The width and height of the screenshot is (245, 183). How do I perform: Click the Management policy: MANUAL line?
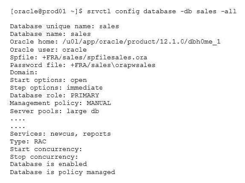(x=60, y=103)
